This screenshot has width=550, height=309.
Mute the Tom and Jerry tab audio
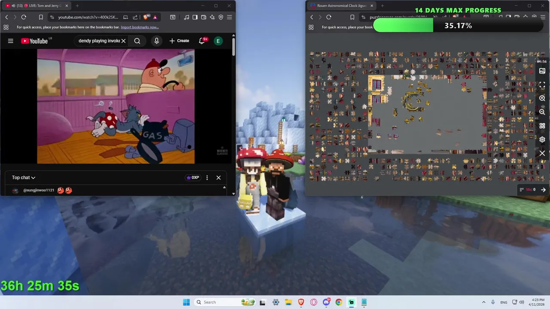pyautogui.click(x=13, y=6)
